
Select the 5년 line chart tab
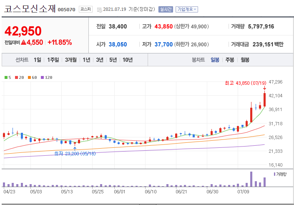point(113,60)
